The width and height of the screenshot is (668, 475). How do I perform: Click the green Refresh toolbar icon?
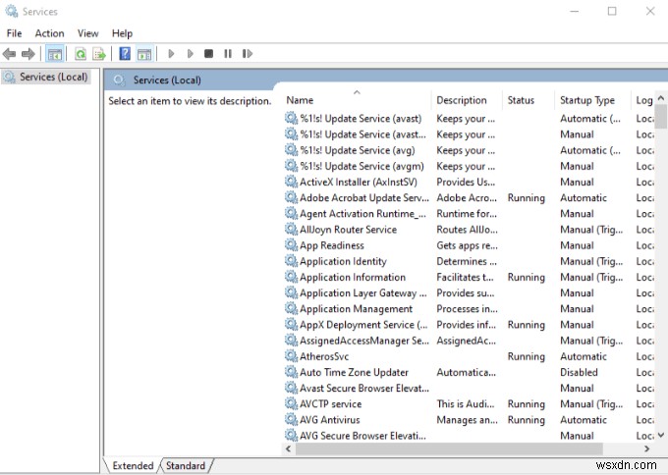(x=81, y=54)
